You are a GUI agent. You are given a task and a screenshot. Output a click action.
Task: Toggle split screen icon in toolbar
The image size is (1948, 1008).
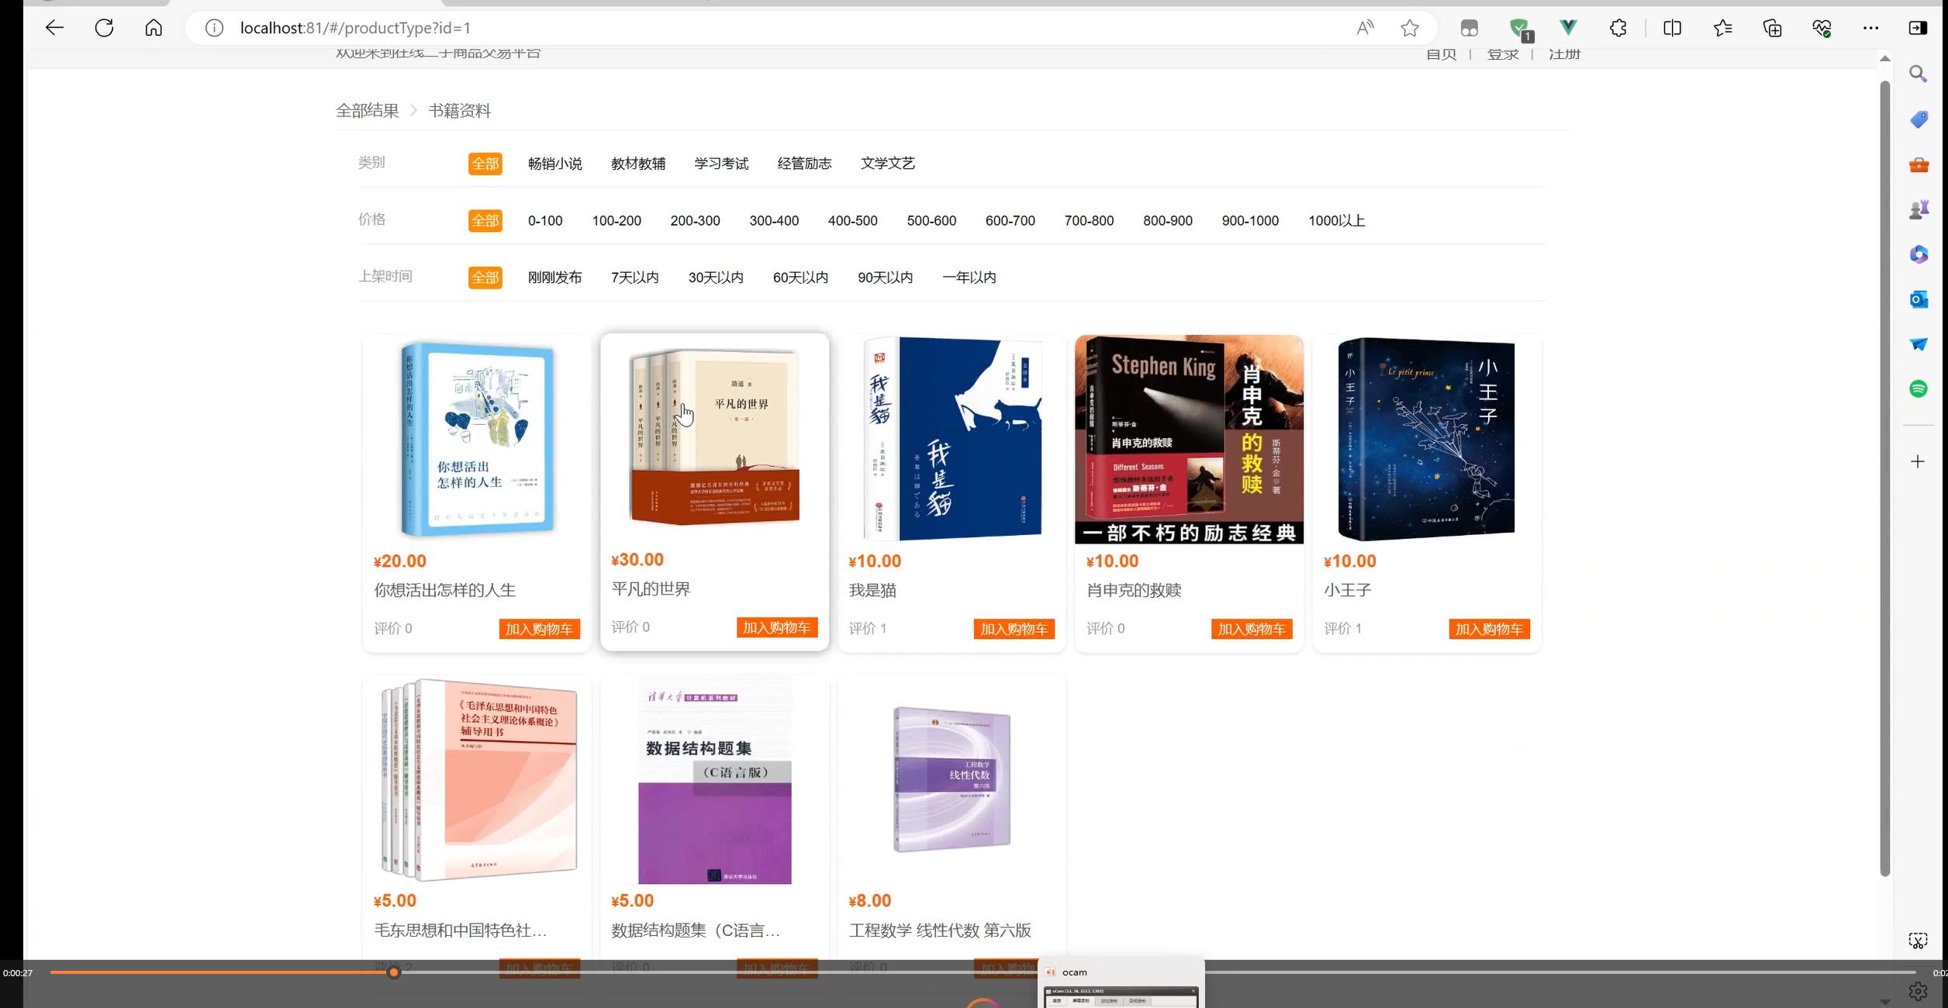tap(1673, 28)
